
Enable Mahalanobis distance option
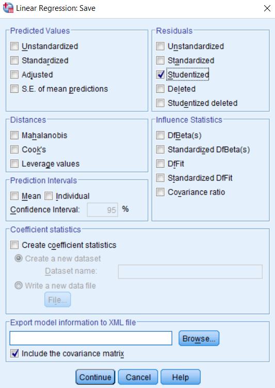pyautogui.click(x=14, y=135)
